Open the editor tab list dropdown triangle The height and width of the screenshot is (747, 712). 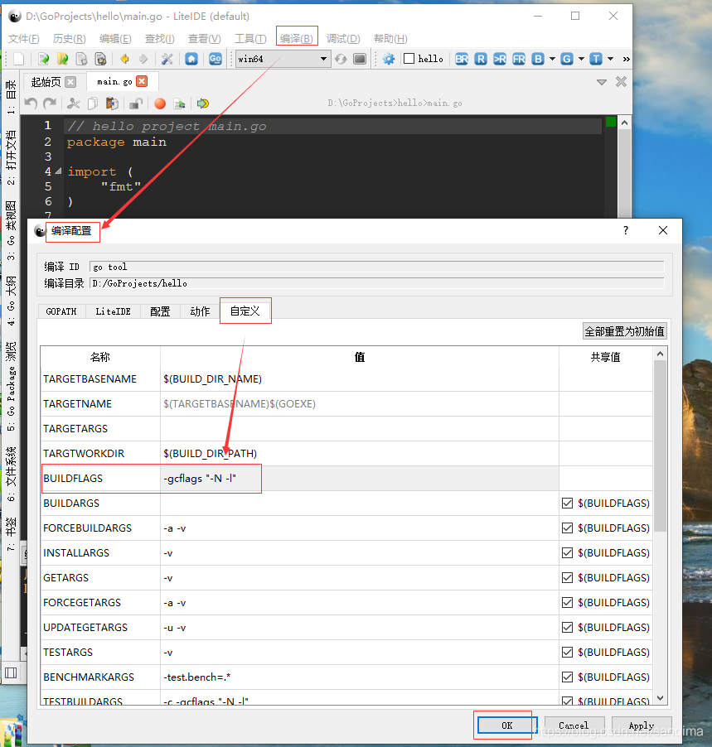click(602, 82)
